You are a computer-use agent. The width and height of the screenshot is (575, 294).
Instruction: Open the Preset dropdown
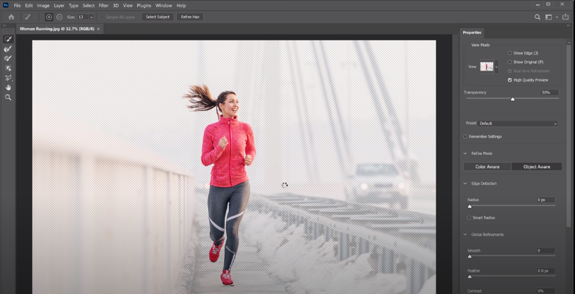pos(518,124)
